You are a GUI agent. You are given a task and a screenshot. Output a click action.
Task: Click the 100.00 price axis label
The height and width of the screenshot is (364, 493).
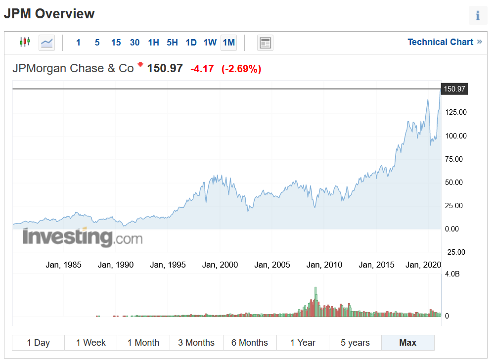456,136
